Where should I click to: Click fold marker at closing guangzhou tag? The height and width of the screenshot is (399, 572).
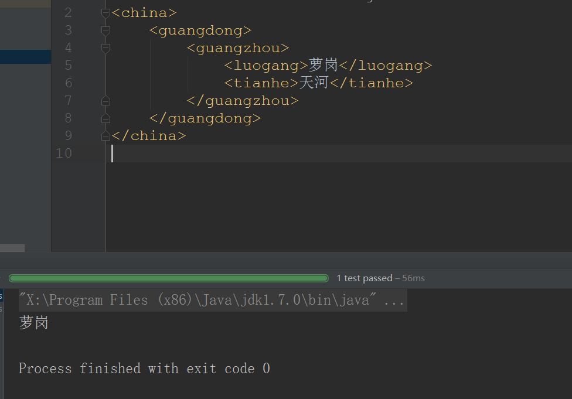[106, 101]
